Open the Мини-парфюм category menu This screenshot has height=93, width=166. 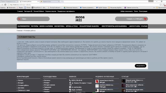(46, 26)
